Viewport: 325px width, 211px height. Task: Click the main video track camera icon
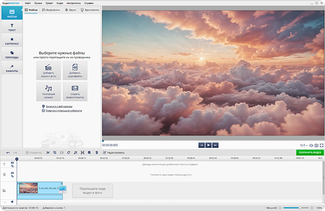4,191
